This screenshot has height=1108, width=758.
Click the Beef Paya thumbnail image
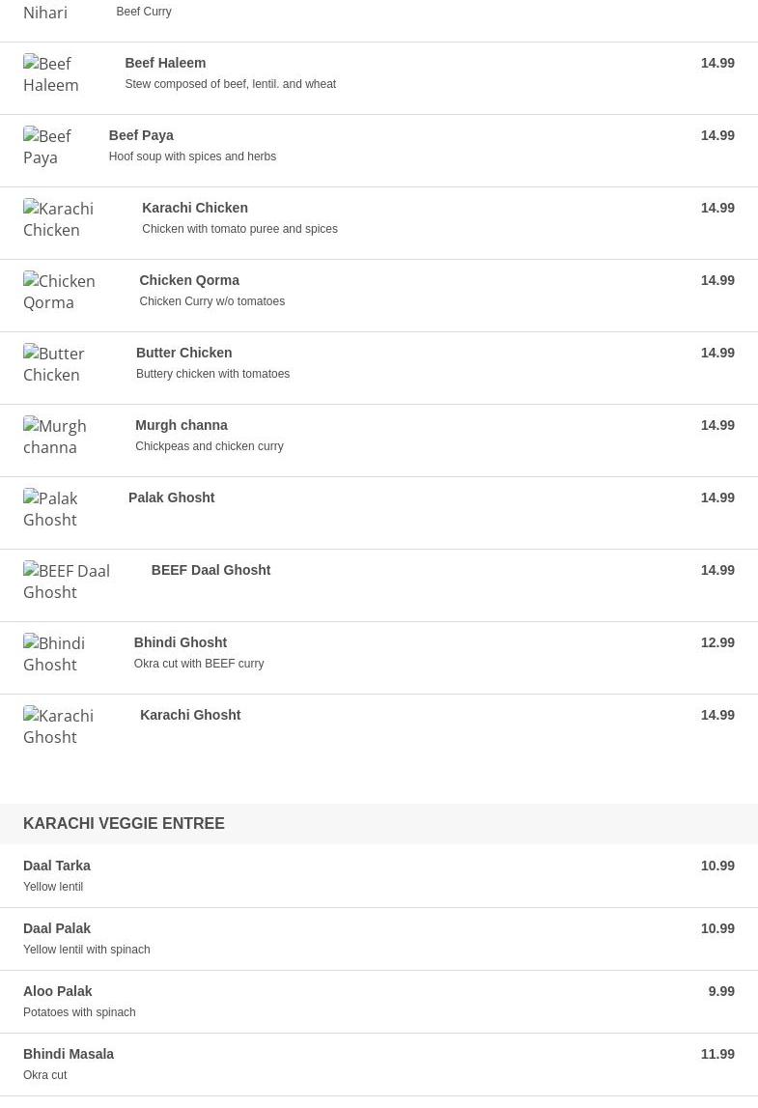point(47,147)
